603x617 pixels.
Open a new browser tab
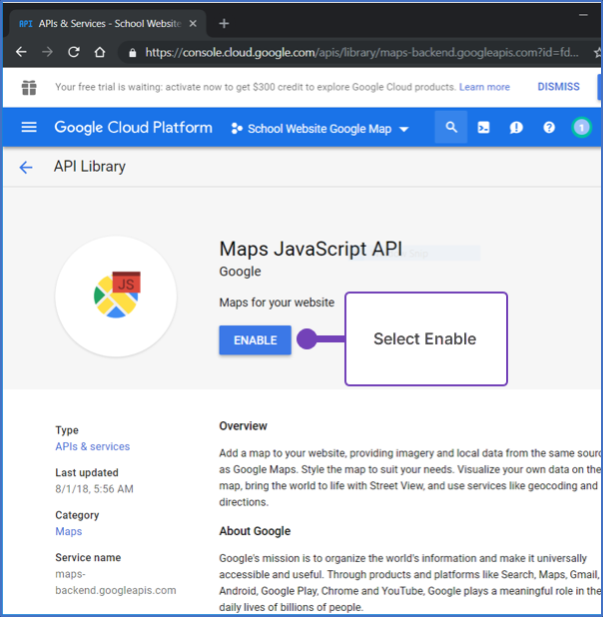(x=224, y=23)
